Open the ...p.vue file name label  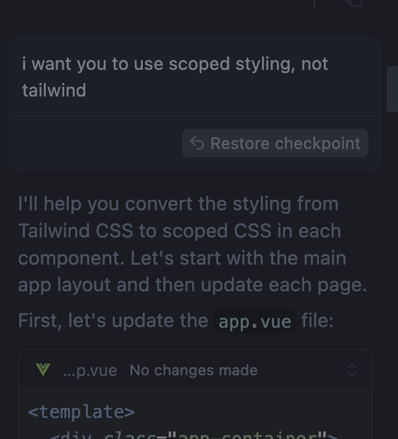coord(90,370)
